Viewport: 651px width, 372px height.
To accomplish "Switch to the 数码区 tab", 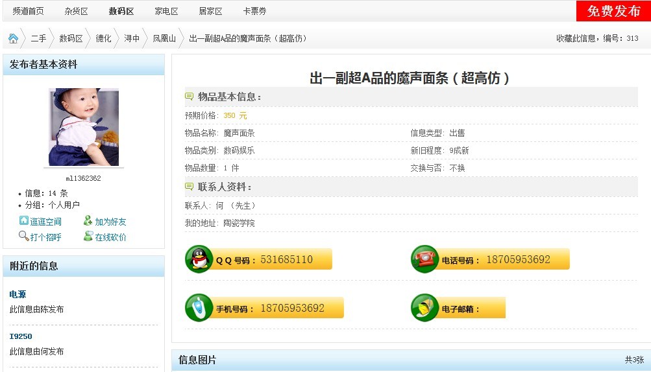I will (x=121, y=11).
